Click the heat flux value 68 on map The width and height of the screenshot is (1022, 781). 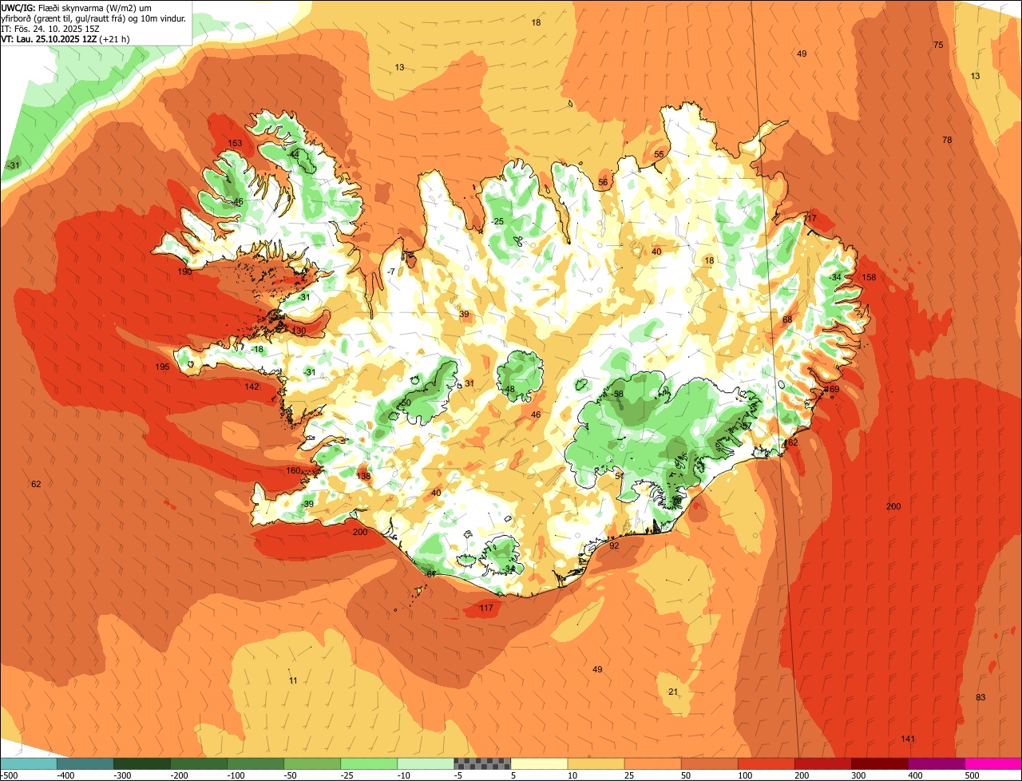coord(787,320)
